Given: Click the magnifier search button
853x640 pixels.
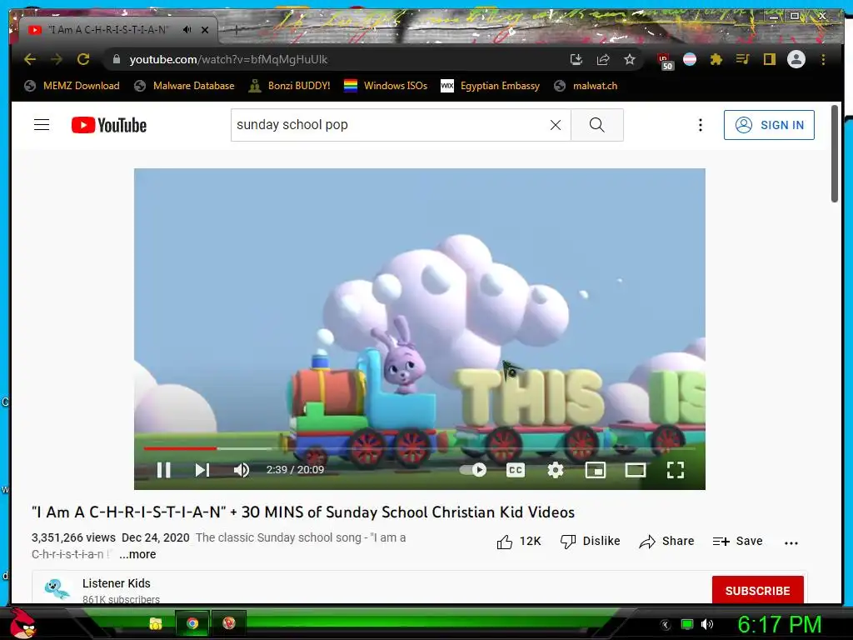Looking at the screenshot, I should (596, 125).
